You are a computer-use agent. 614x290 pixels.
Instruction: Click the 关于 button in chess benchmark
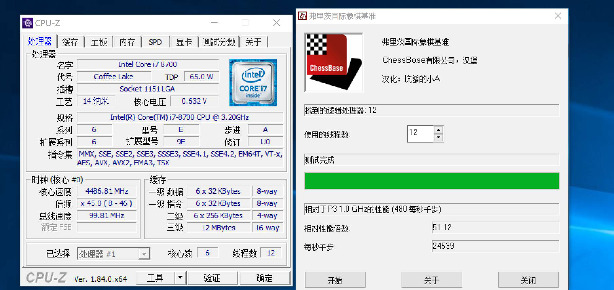click(432, 280)
